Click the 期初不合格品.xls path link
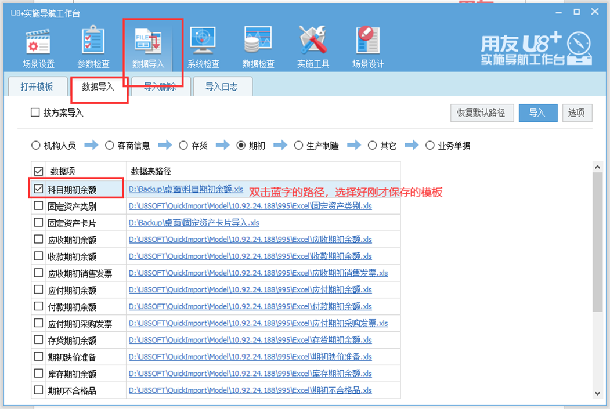Viewport: 610px width, 409px height. pyautogui.click(x=250, y=390)
